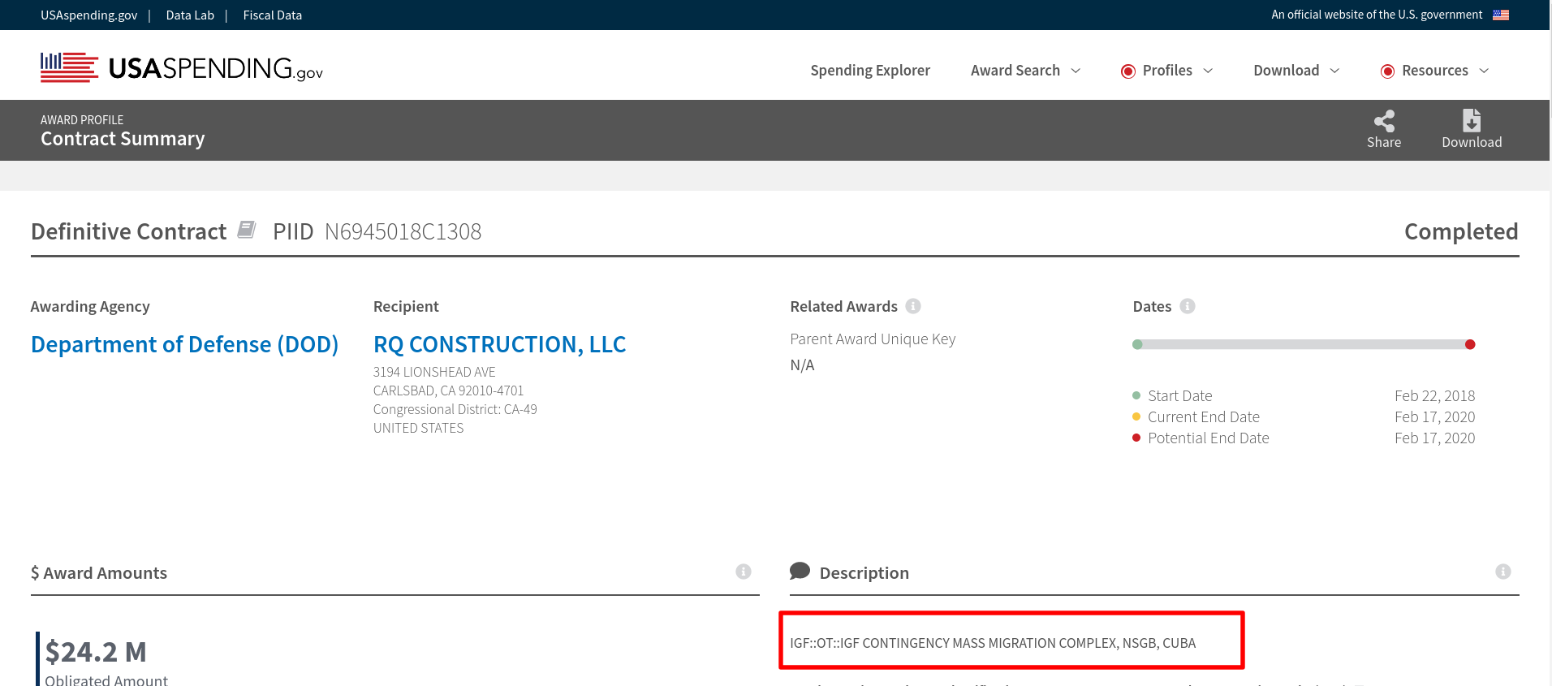Open the Spending Explorer page

tap(870, 71)
